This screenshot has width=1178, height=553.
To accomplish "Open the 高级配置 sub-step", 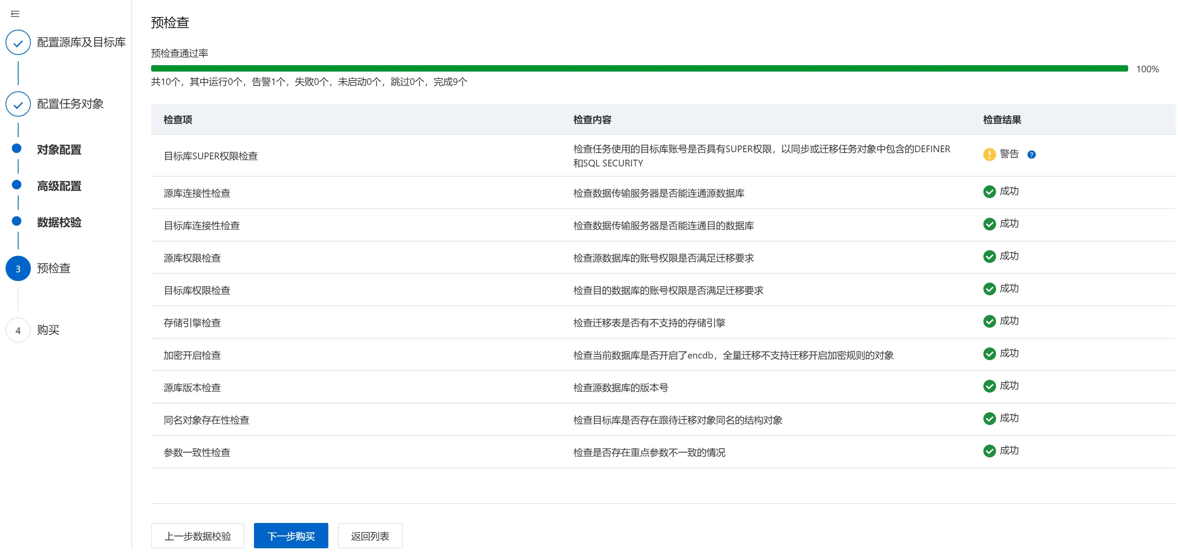I will (x=59, y=186).
